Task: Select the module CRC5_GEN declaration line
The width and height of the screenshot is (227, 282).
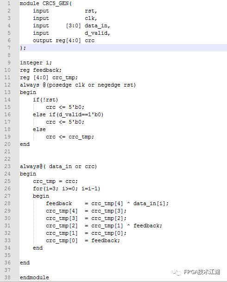Action: pyautogui.click(x=46, y=3)
